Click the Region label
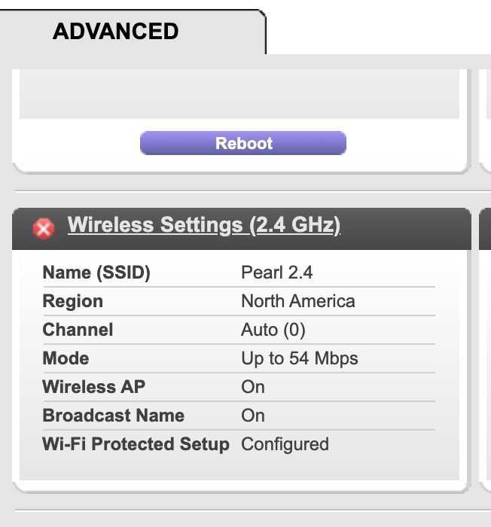Screen dimensions: 491x527 (73, 301)
